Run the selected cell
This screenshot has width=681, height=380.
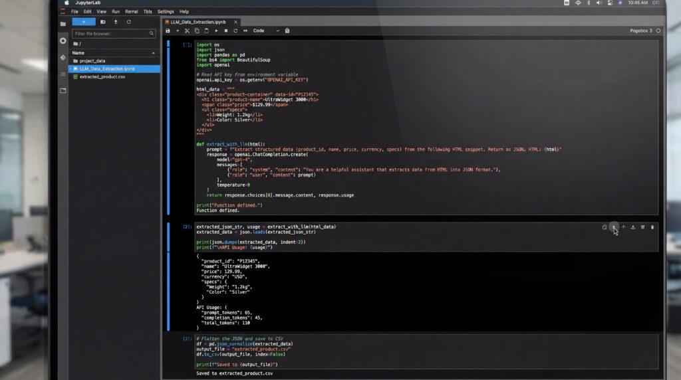[216, 31]
